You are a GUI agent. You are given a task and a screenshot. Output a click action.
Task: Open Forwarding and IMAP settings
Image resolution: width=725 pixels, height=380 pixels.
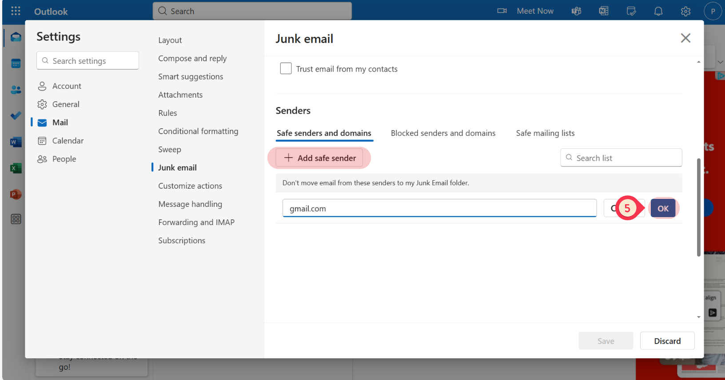(196, 222)
